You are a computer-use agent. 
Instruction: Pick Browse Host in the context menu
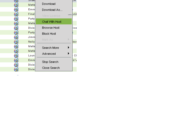51,28
